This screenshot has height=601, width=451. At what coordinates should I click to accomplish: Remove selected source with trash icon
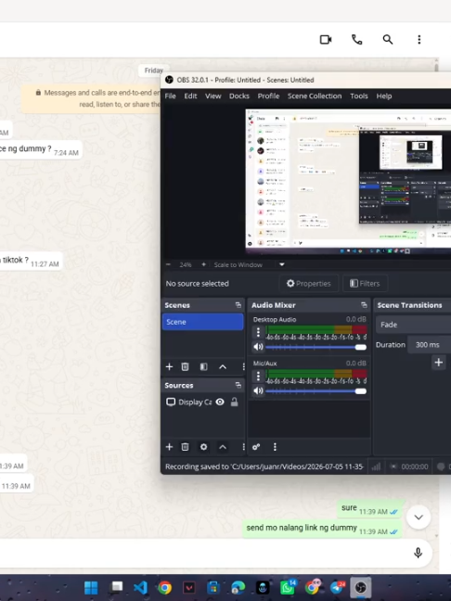coord(185,447)
